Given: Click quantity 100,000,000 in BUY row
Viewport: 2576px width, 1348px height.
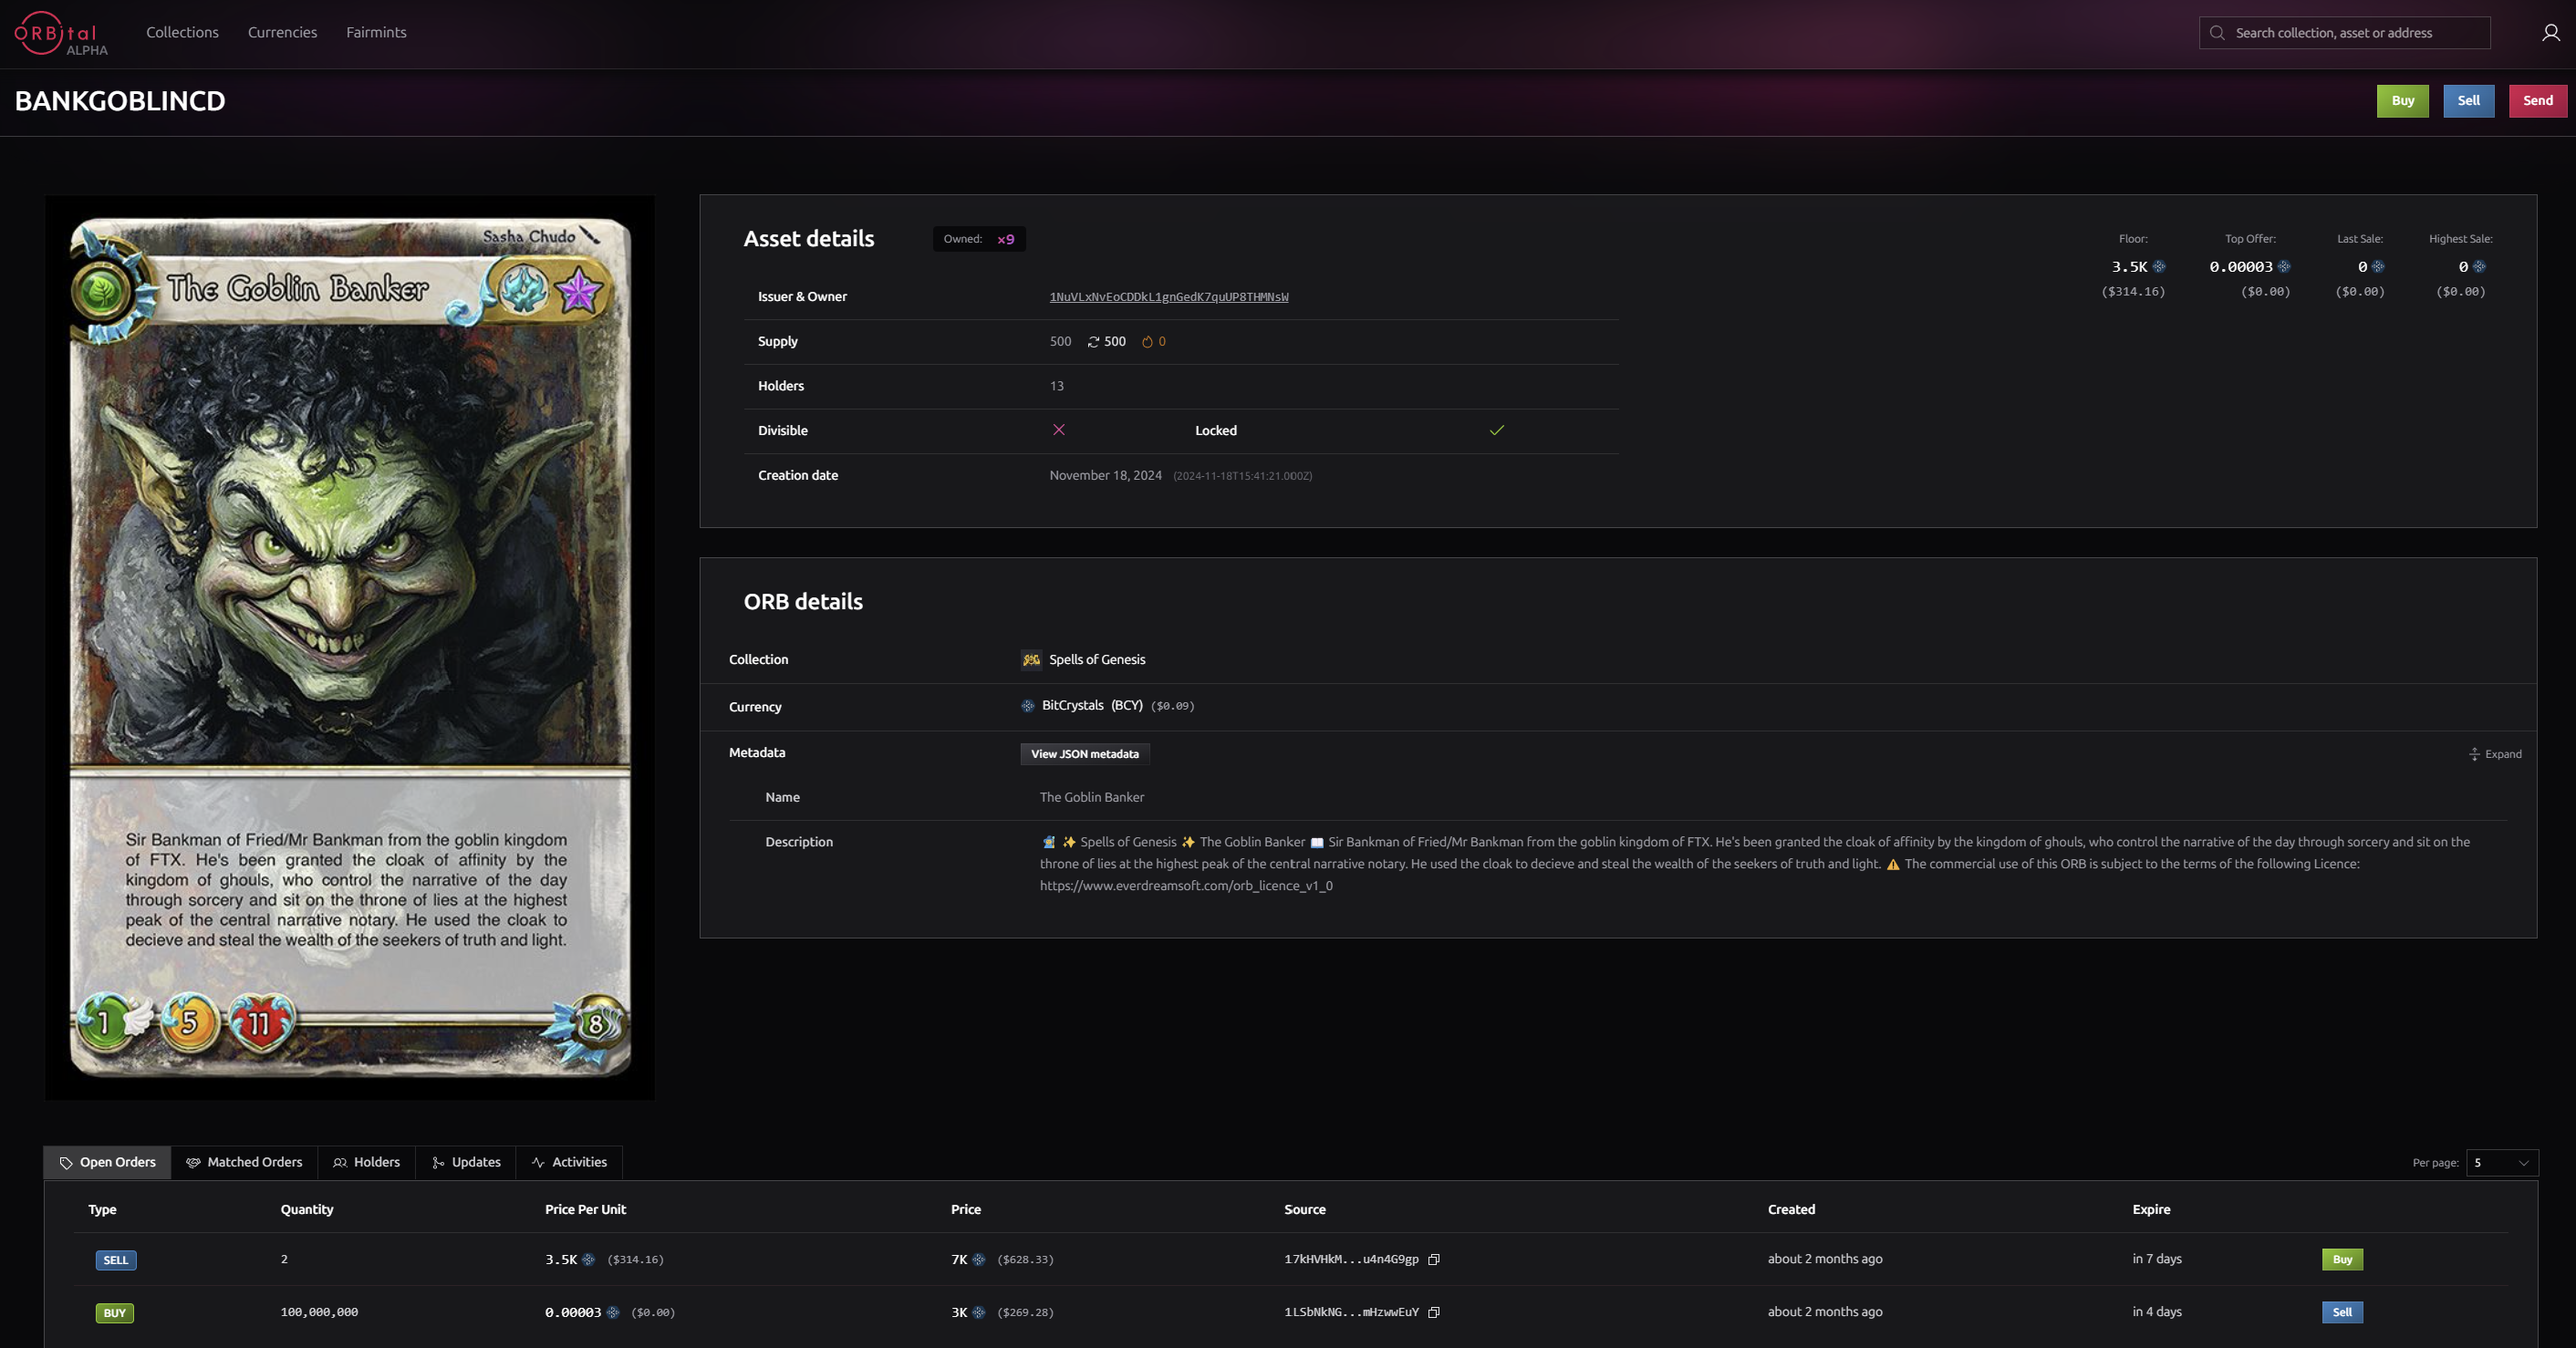Looking at the screenshot, I should click(319, 1312).
